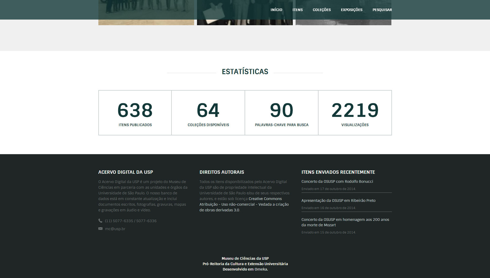Select the 64 Coleções Disponíveis box
Screen dimensions: 490x278
pos(208,113)
